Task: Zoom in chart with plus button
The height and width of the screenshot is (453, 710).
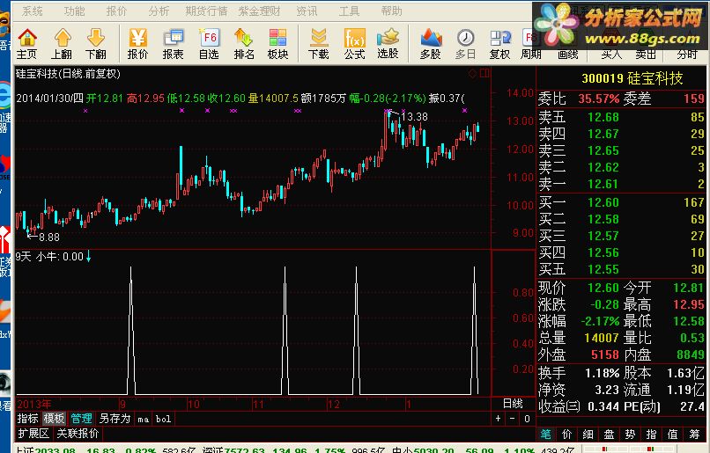Action: click(498, 419)
